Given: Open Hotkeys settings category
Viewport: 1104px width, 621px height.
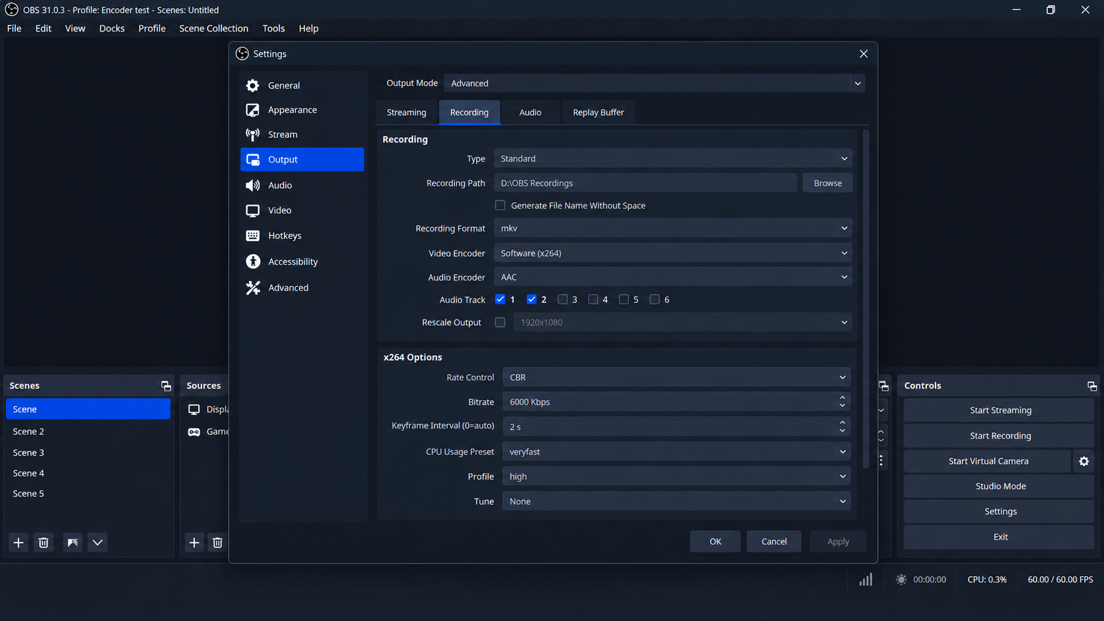Looking at the screenshot, I should pos(302,236).
